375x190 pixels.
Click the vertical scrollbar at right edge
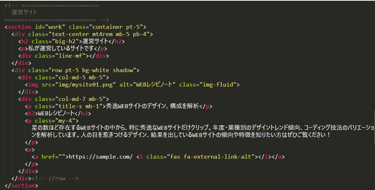(375, 127)
